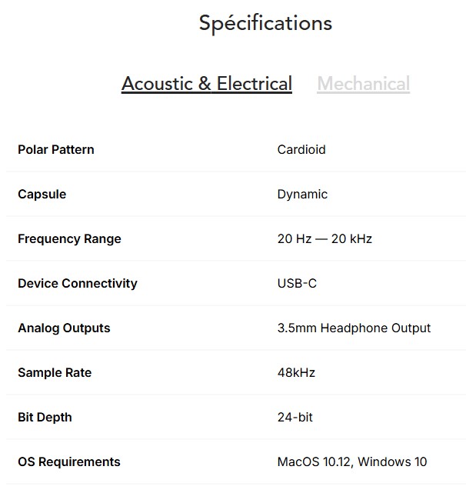Click the Windows 10 text
Screen dimensions: 466x493
392,462
